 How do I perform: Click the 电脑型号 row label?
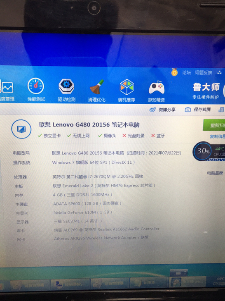pyautogui.click(x=21, y=153)
